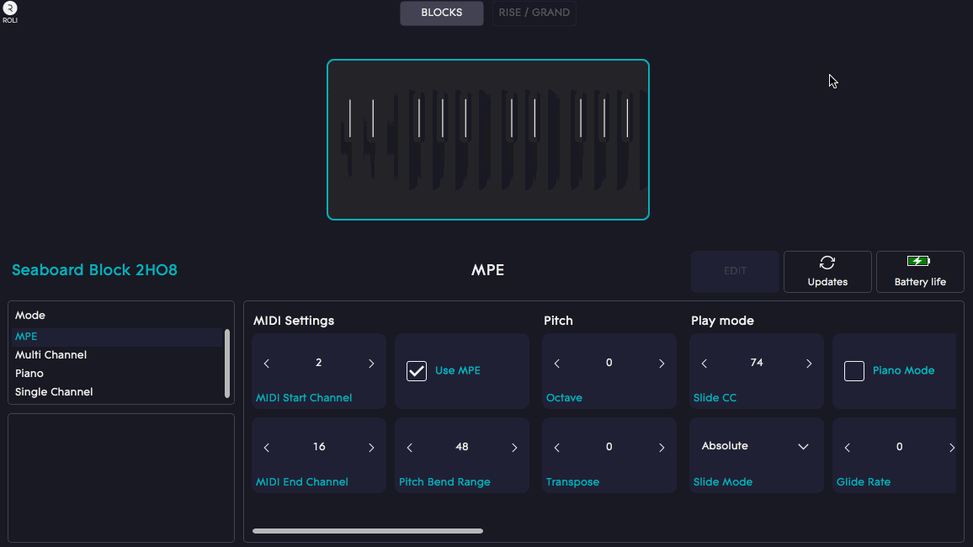
Task: Increase the MIDI Start Channel
Action: click(371, 363)
